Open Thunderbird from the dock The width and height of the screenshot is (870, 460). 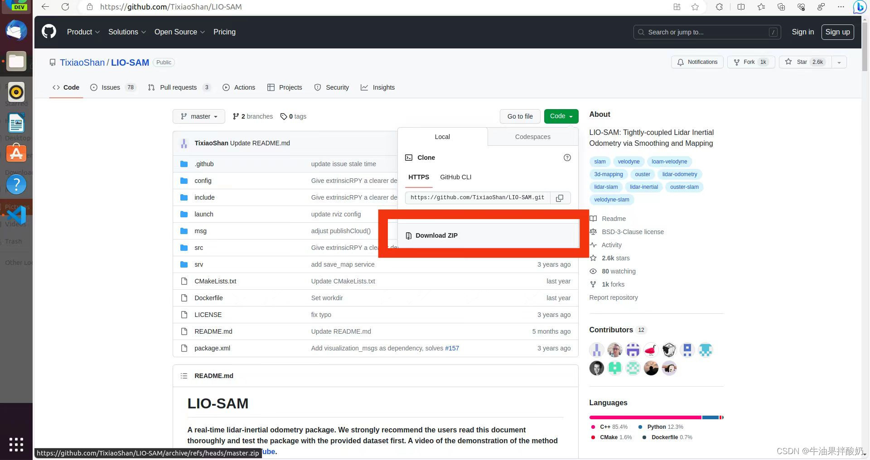pos(16,31)
